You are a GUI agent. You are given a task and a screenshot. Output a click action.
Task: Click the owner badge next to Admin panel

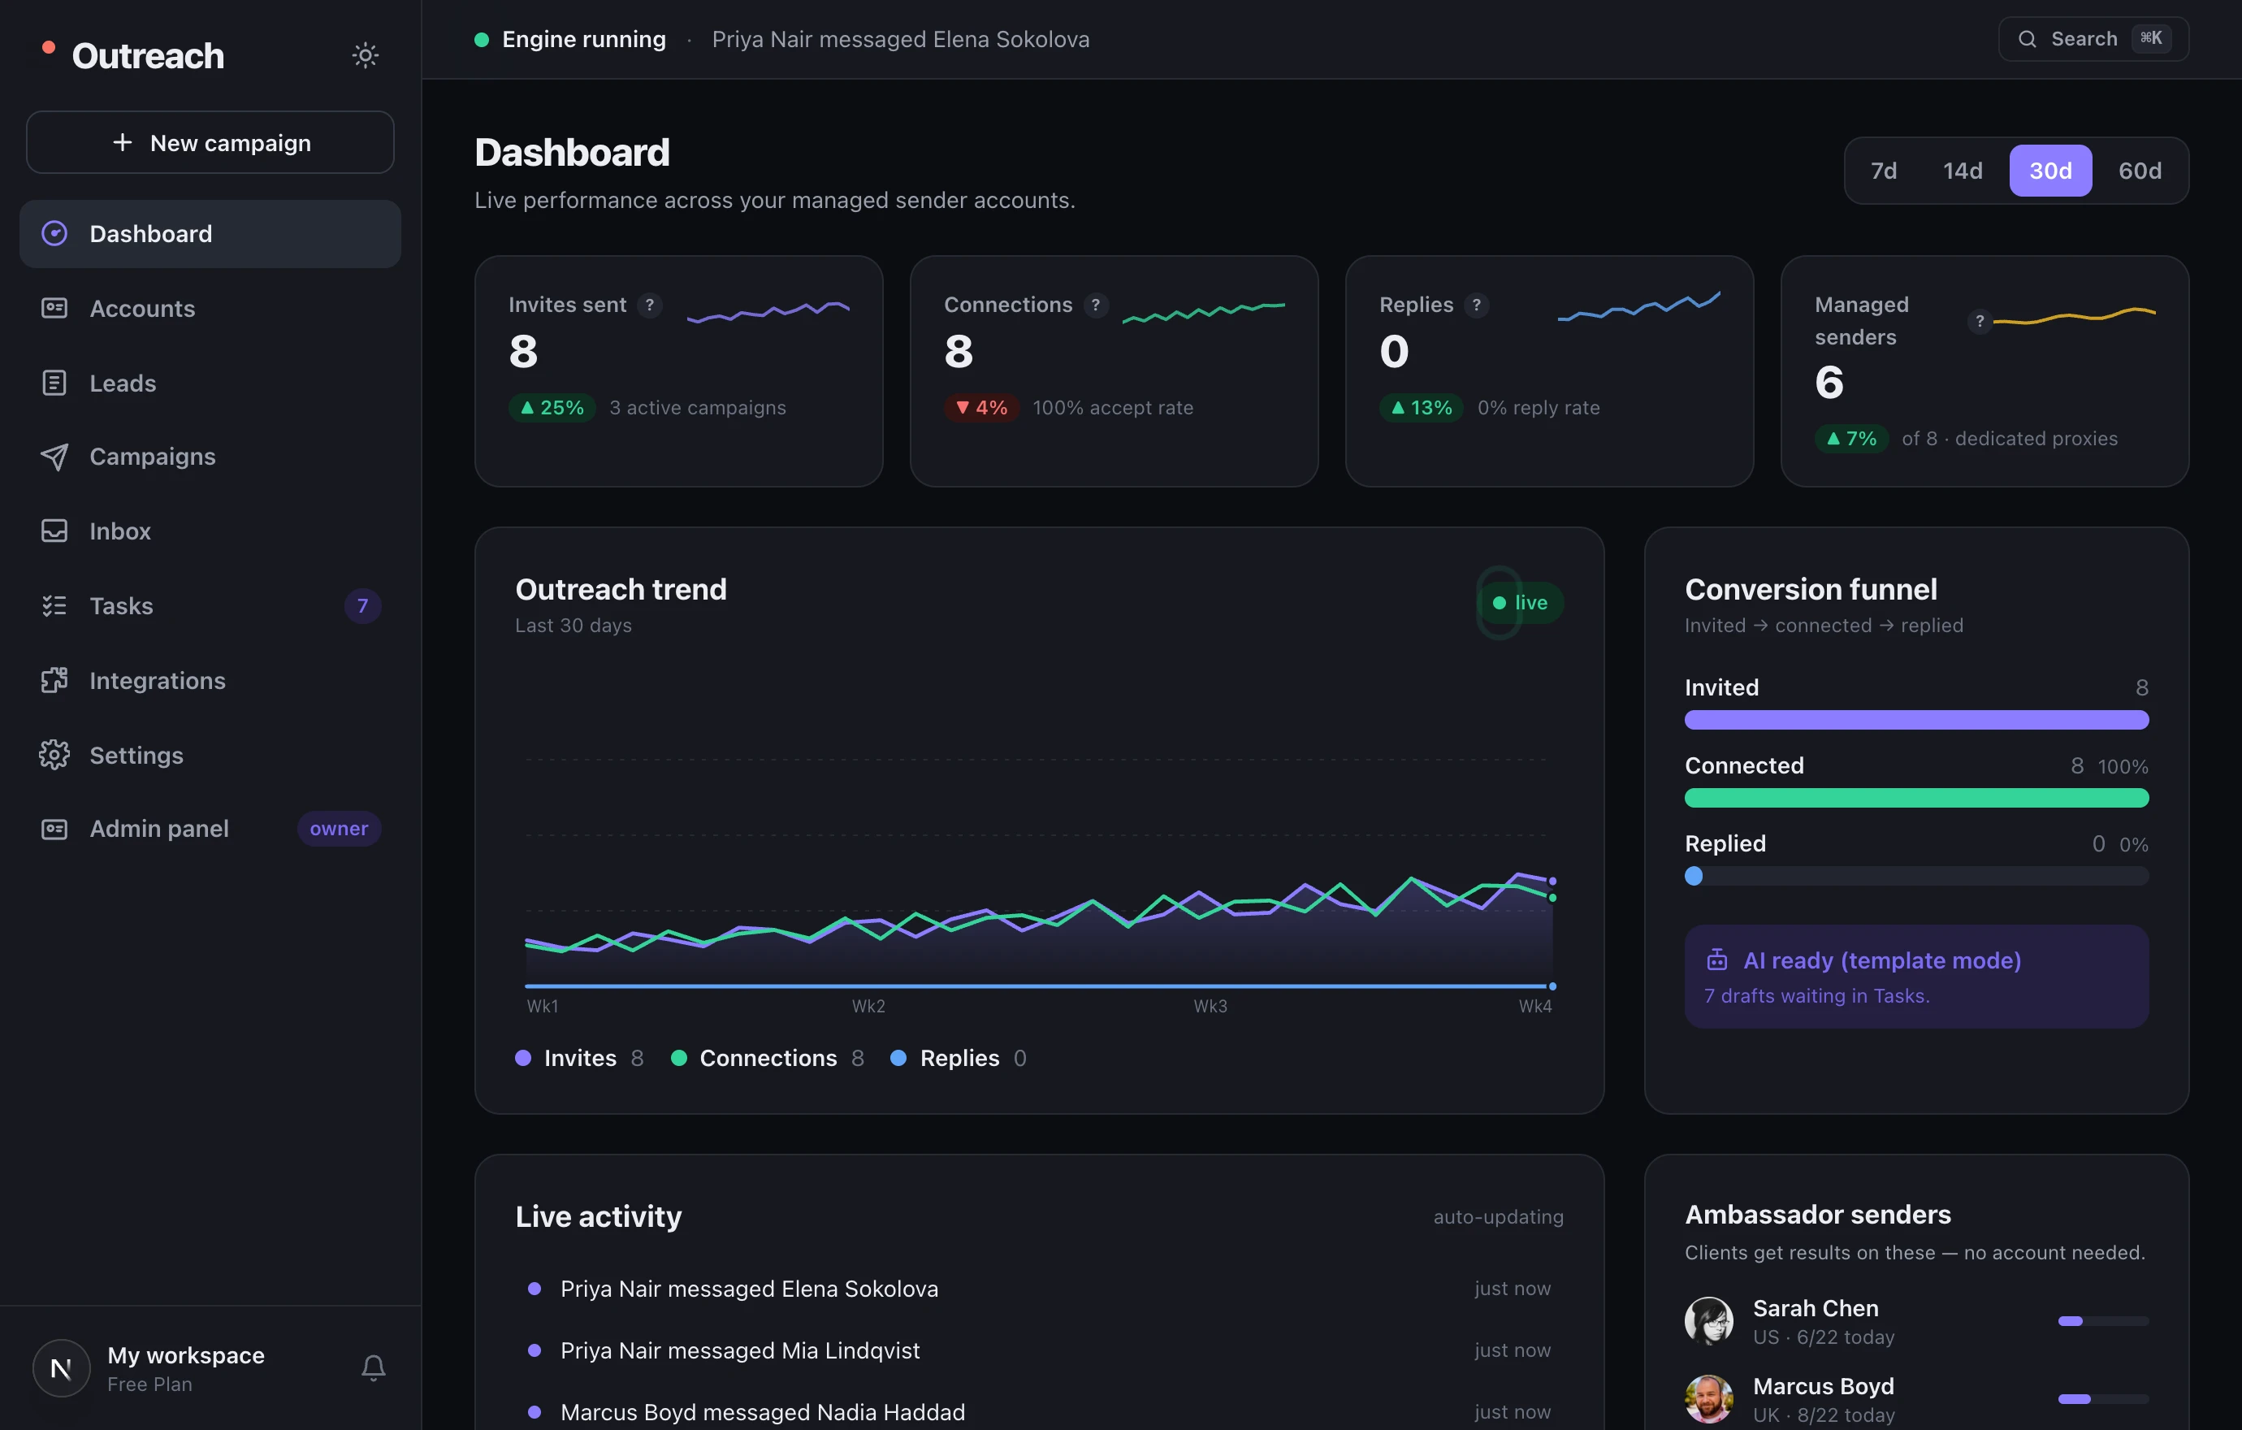coord(339,829)
